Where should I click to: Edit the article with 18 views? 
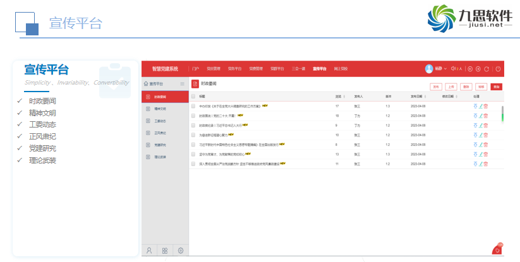481,116
